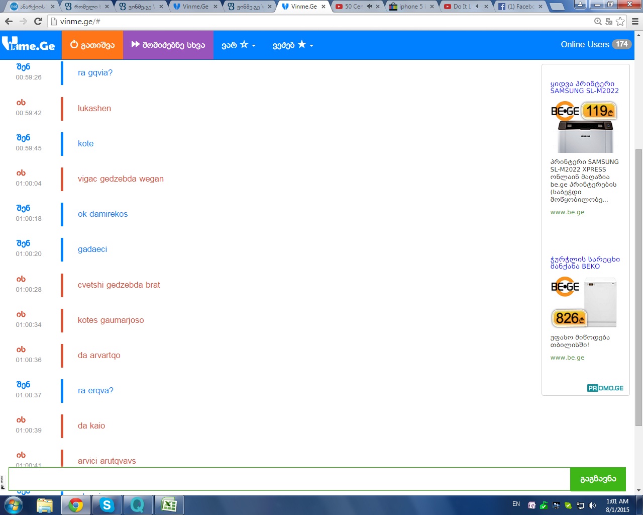Open a new browser tab
Viewport: 643px width, 515px height.
point(556,7)
